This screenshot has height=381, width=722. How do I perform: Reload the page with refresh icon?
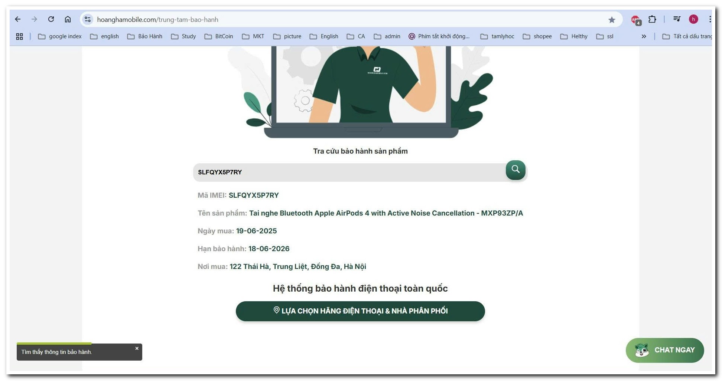(51, 19)
